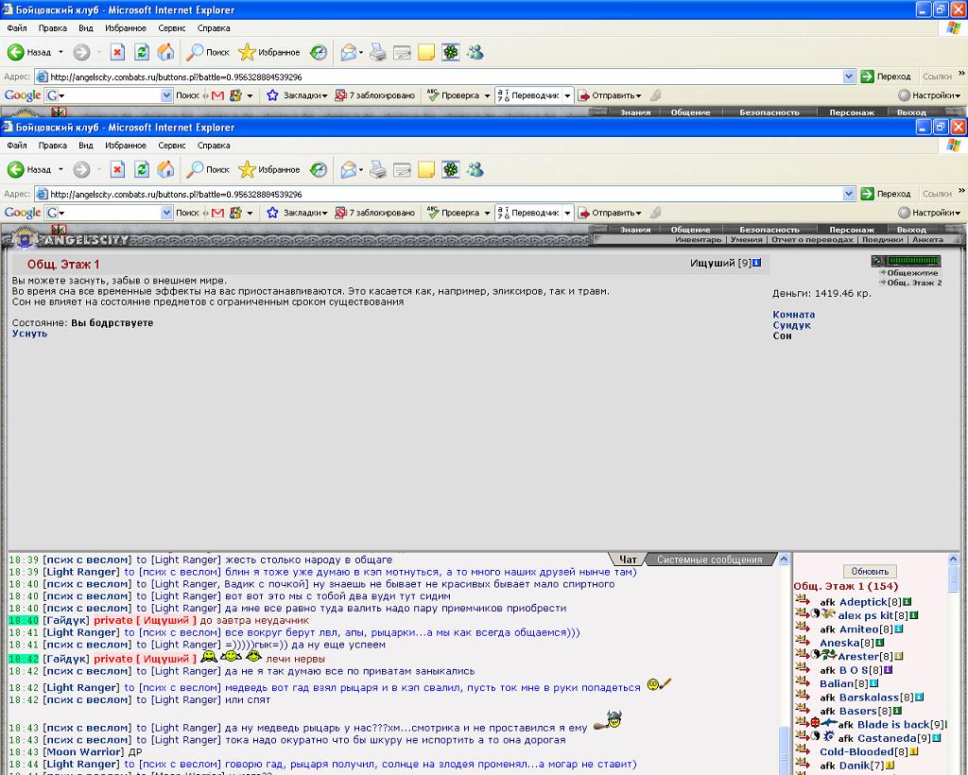This screenshot has height=775, width=968.
Task: Open the Инвентарь submenu item
Action: click(x=698, y=239)
